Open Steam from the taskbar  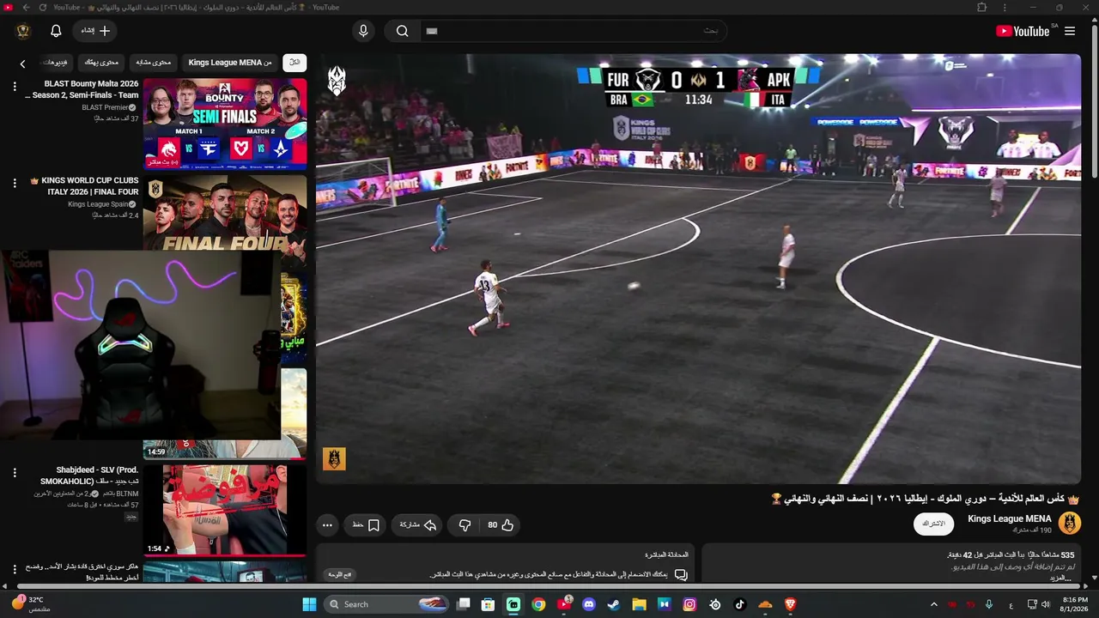point(614,604)
